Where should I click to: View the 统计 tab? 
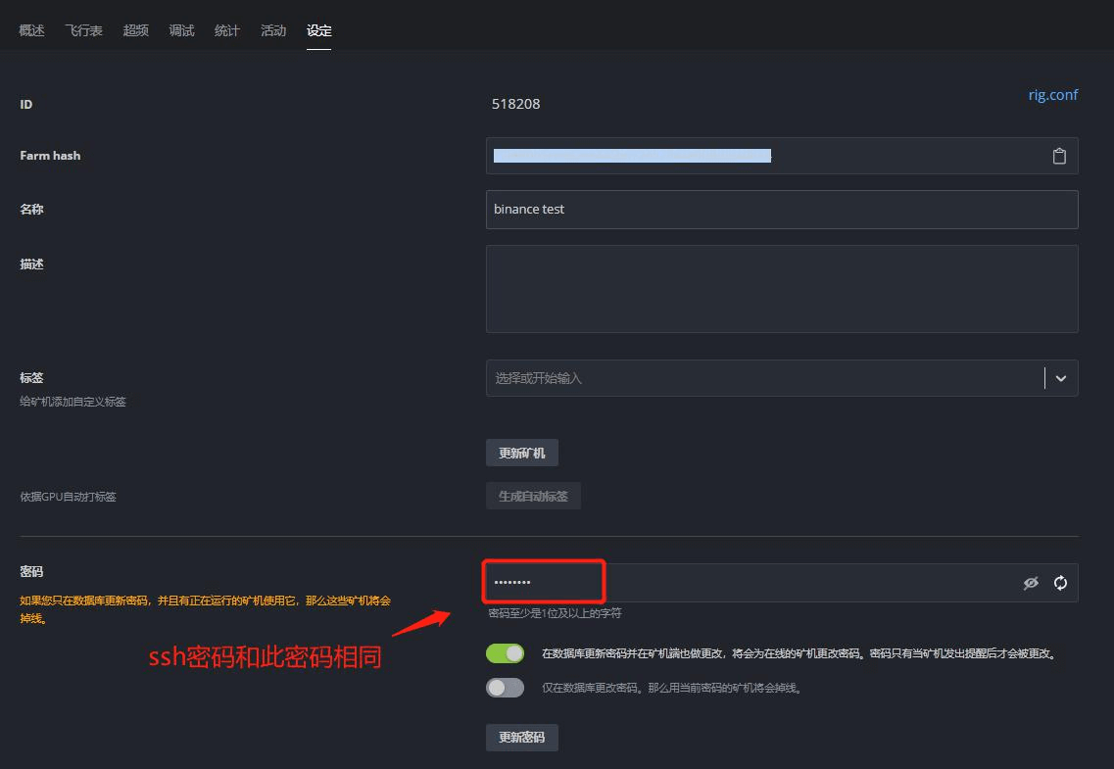coord(226,29)
